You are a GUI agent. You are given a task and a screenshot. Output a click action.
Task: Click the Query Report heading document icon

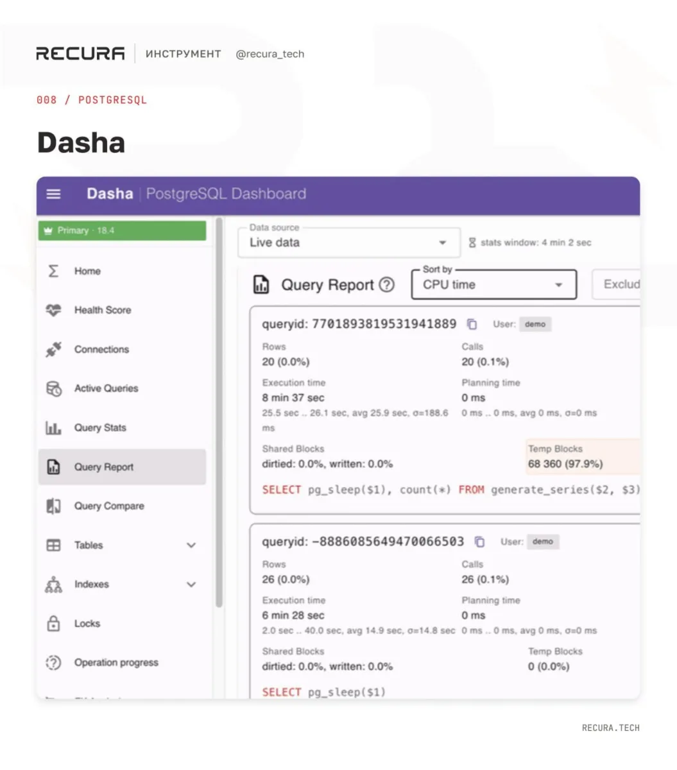261,284
